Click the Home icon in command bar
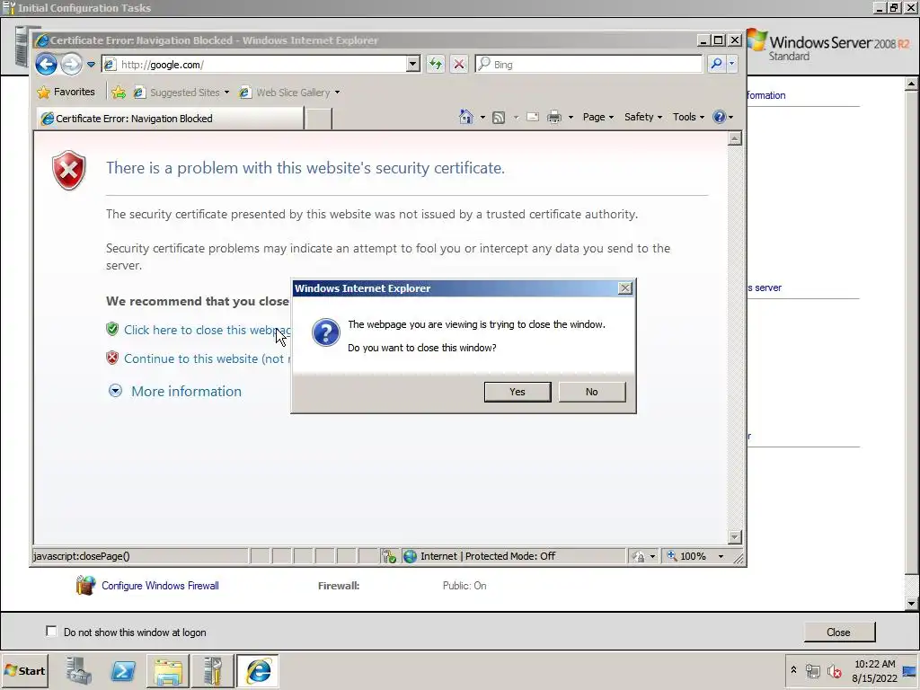This screenshot has width=920, height=690. tap(466, 117)
